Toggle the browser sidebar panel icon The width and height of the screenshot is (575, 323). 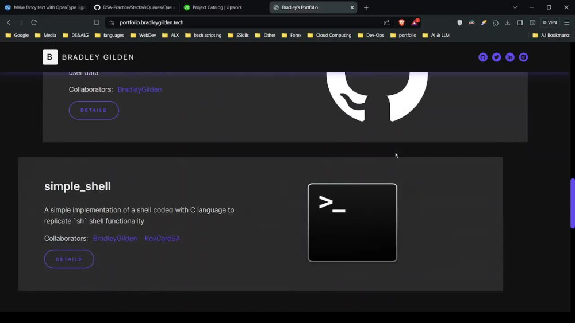click(x=520, y=22)
